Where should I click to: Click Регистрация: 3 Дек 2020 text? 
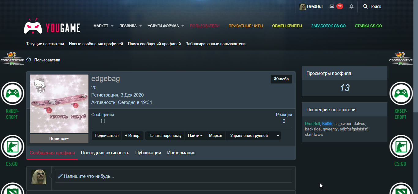point(118,95)
